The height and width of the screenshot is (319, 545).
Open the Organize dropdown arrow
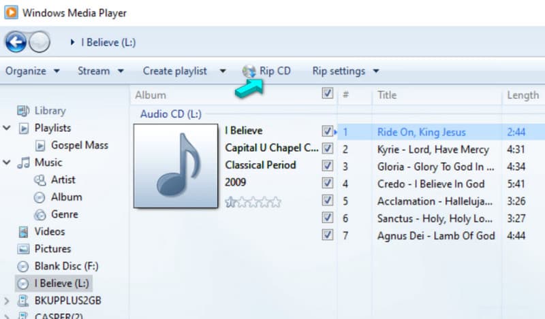57,71
